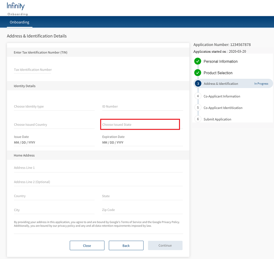Click the ID Number input field
Viewport: 274px width, 259px height.
click(142, 107)
